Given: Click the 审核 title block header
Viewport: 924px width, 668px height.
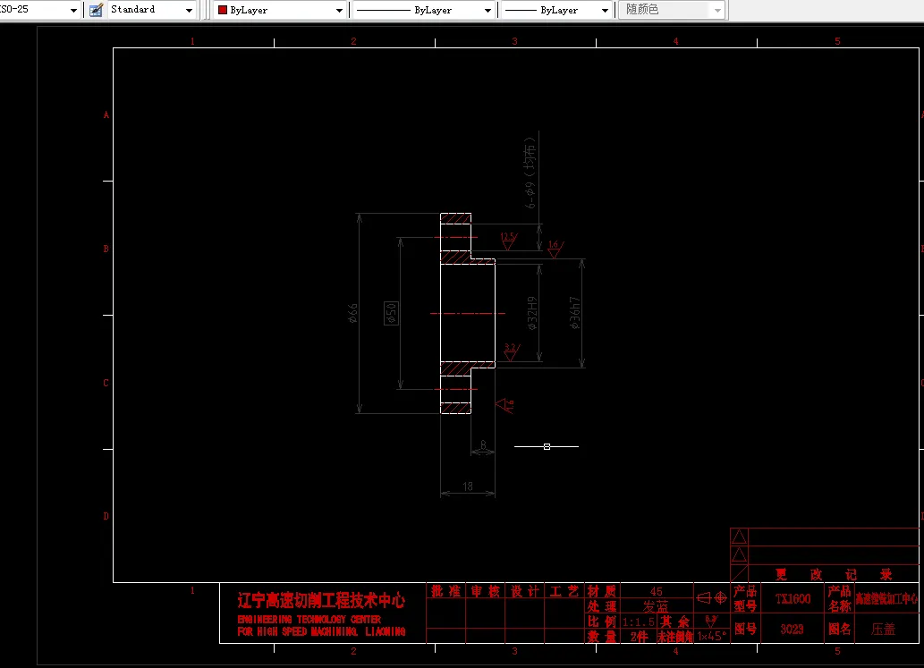Looking at the screenshot, I should coord(485,591).
